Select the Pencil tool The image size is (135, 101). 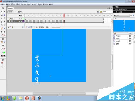[x=2, y=29]
